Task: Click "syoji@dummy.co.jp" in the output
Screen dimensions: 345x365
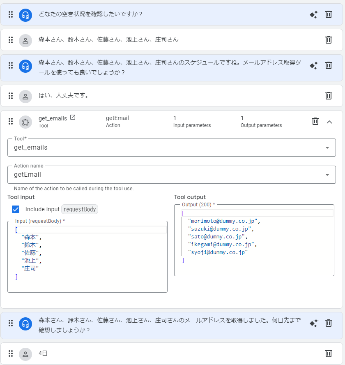Action: (218, 252)
